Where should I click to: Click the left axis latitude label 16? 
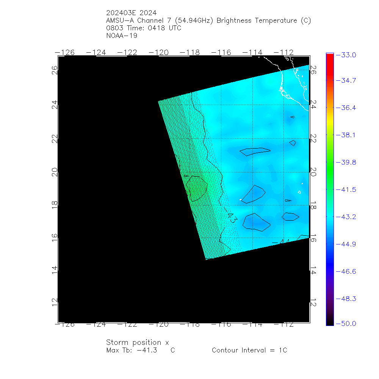[x=55, y=237]
